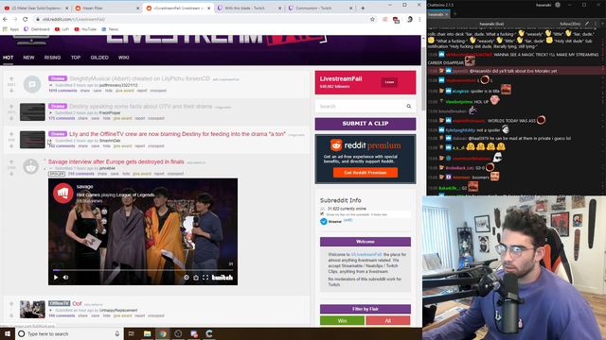Click the SUBMIT A CLIP button
Image resolution: width=606 pixels, height=340 pixels.
click(x=365, y=124)
